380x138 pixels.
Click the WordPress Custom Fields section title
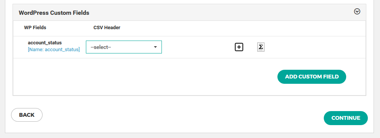tap(54, 13)
